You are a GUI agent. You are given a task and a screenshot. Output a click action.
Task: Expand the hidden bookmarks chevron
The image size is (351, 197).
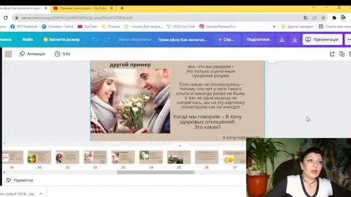274,26
